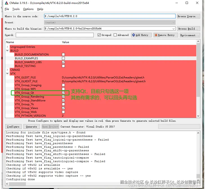Click the glxext.h path value

[x=104, y=81]
